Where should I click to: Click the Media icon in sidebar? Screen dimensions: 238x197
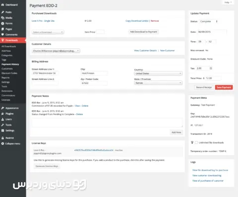(2, 18)
